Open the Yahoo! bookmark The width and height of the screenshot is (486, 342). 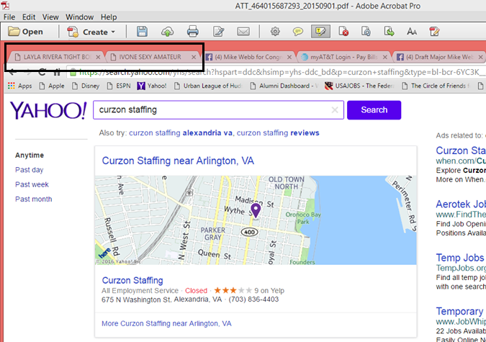click(152, 86)
